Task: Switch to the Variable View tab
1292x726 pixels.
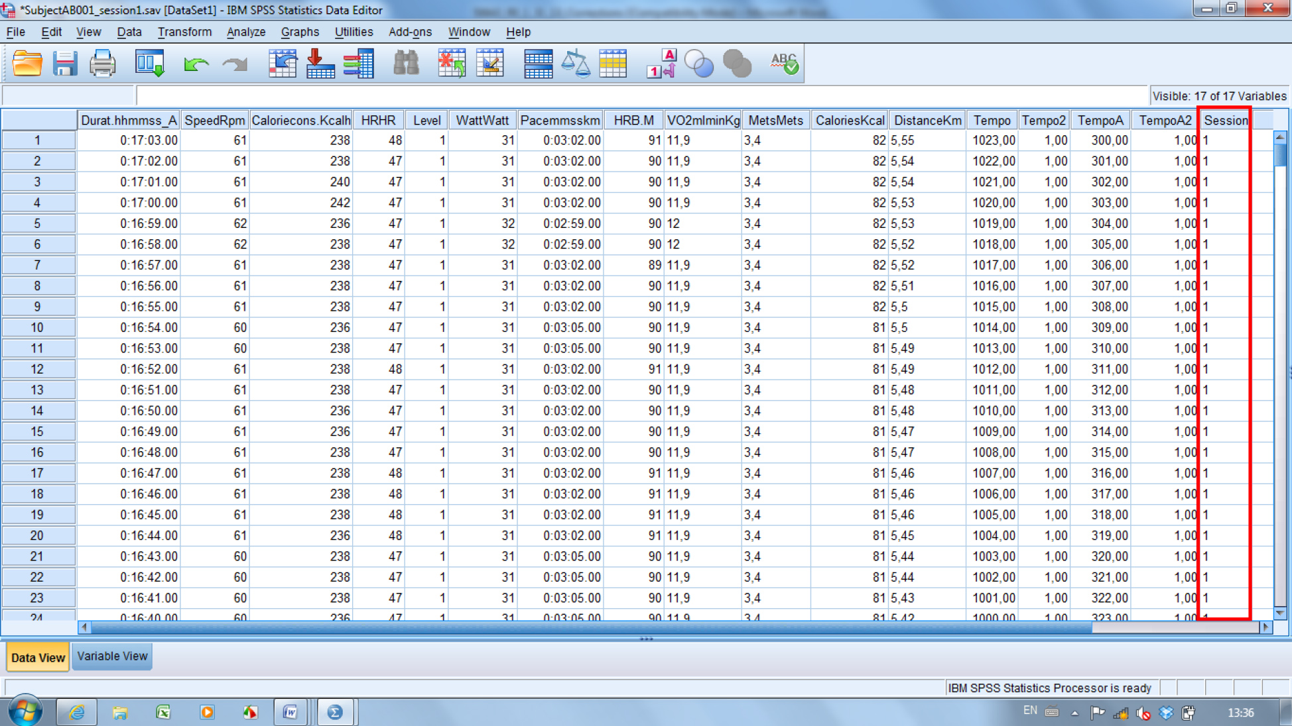Action: (x=112, y=656)
